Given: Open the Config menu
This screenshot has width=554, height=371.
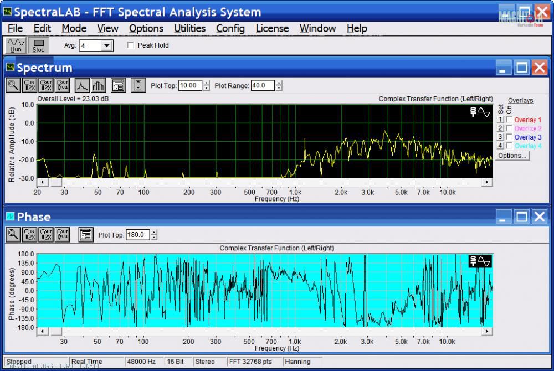Looking at the screenshot, I should coord(230,28).
